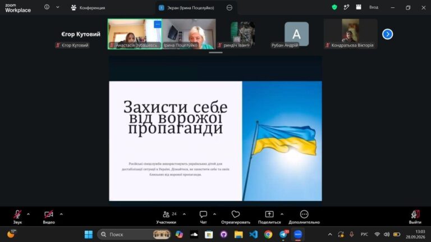Click the Єгор Кутовий participant name tile
Viewport: 431px width, 242px height.
tap(81, 34)
